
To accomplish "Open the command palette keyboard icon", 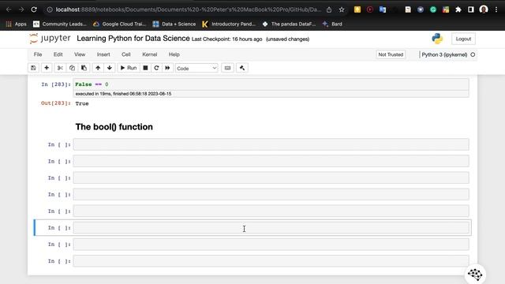I will pyautogui.click(x=227, y=68).
